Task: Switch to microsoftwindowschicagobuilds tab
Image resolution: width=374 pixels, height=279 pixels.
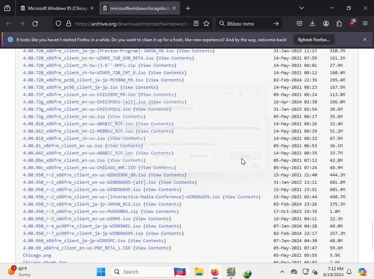Action: (140, 8)
